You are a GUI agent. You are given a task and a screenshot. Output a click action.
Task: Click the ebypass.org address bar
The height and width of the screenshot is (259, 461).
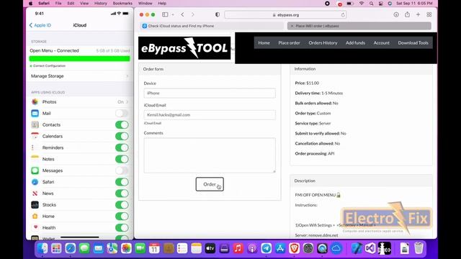[285, 14]
